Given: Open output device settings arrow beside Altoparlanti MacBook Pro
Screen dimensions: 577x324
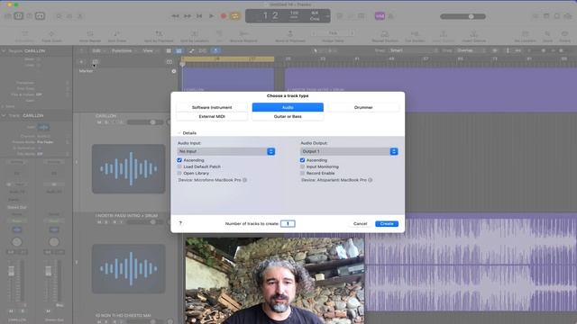Looking at the screenshot, I should tap(371, 180).
